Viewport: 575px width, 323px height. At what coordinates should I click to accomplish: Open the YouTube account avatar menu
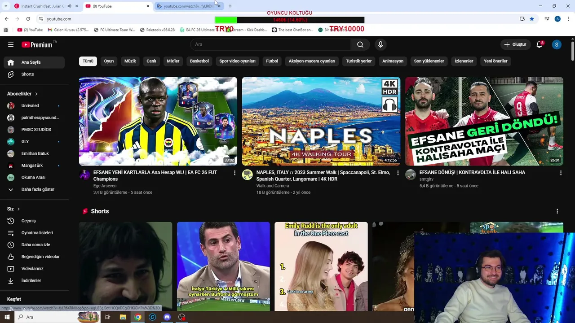pyautogui.click(x=557, y=44)
